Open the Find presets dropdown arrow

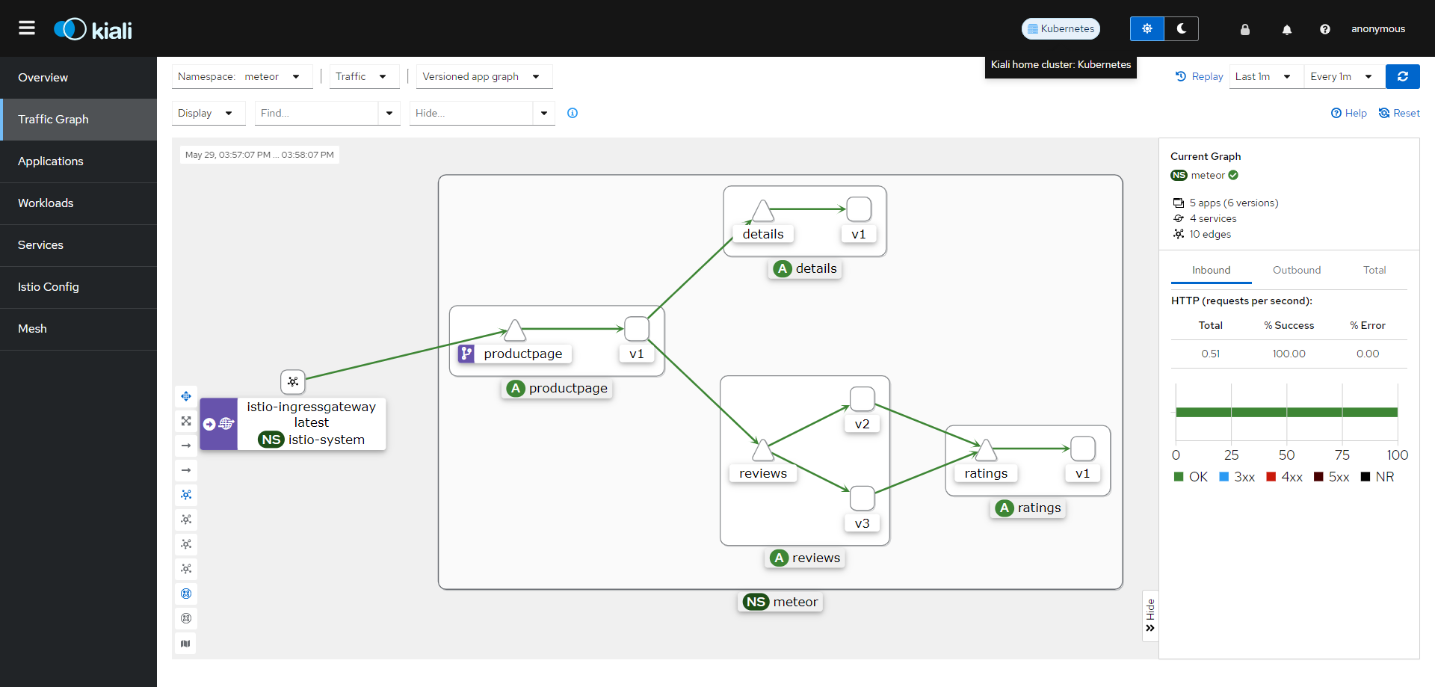coord(389,113)
